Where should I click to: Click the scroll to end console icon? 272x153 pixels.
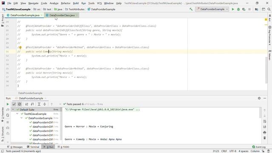click(x=264, y=127)
